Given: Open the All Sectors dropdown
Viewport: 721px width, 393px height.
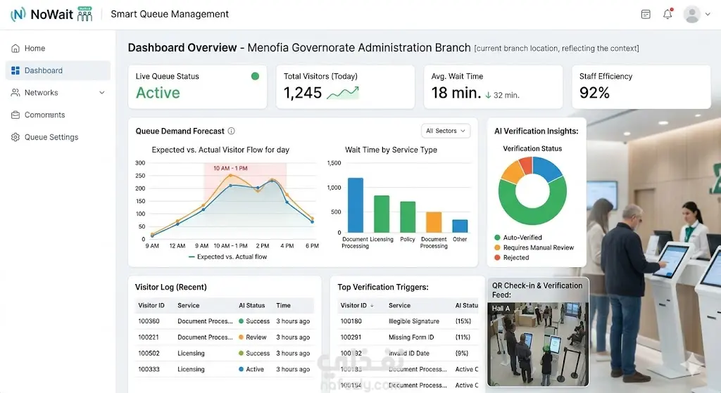Looking at the screenshot, I should (446, 131).
